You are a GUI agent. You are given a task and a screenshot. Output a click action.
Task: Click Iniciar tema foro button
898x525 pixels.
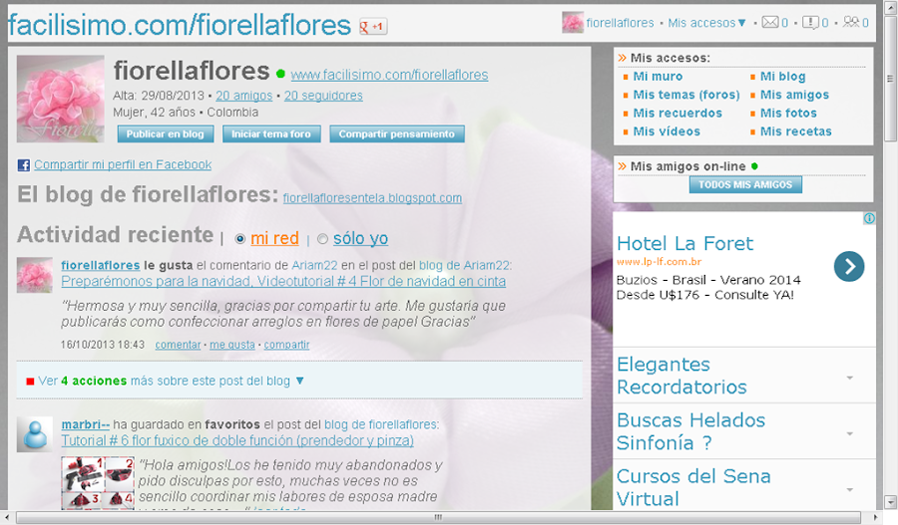point(271,133)
